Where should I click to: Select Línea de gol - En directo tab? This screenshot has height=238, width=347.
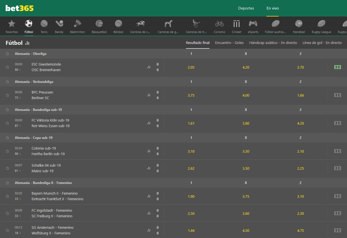(x=322, y=43)
